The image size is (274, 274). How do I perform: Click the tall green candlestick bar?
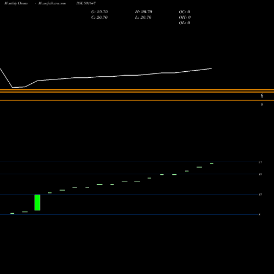tap(37, 203)
